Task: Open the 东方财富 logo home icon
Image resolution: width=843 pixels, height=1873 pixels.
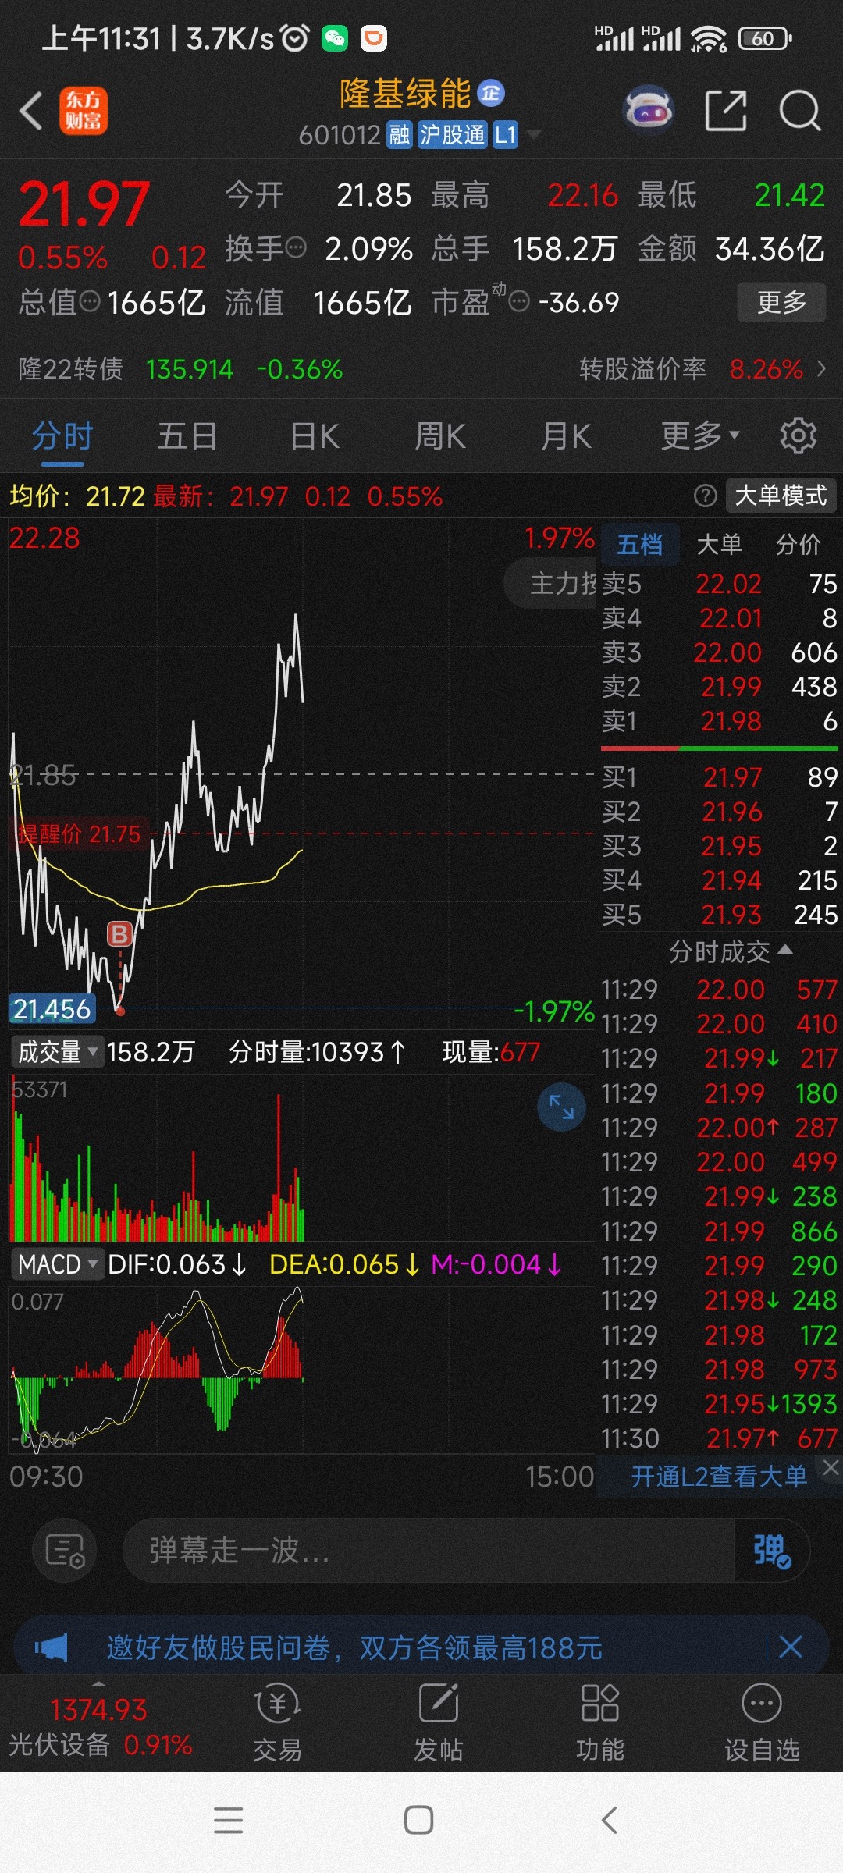Action: 84,111
